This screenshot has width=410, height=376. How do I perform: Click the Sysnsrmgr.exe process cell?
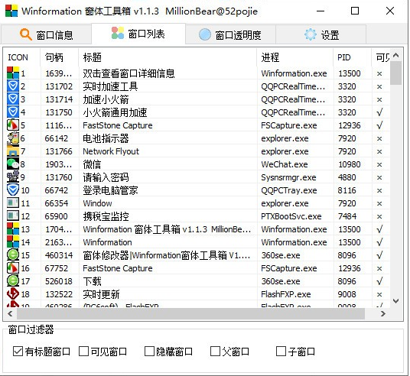[x=288, y=177]
